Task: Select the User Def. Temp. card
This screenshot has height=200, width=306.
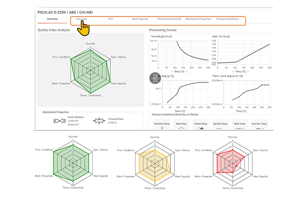Action: coord(259,124)
